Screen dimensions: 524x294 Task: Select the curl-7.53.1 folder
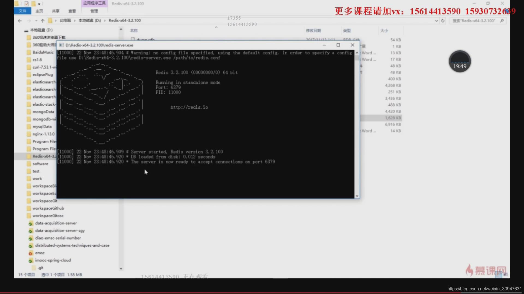click(x=44, y=67)
